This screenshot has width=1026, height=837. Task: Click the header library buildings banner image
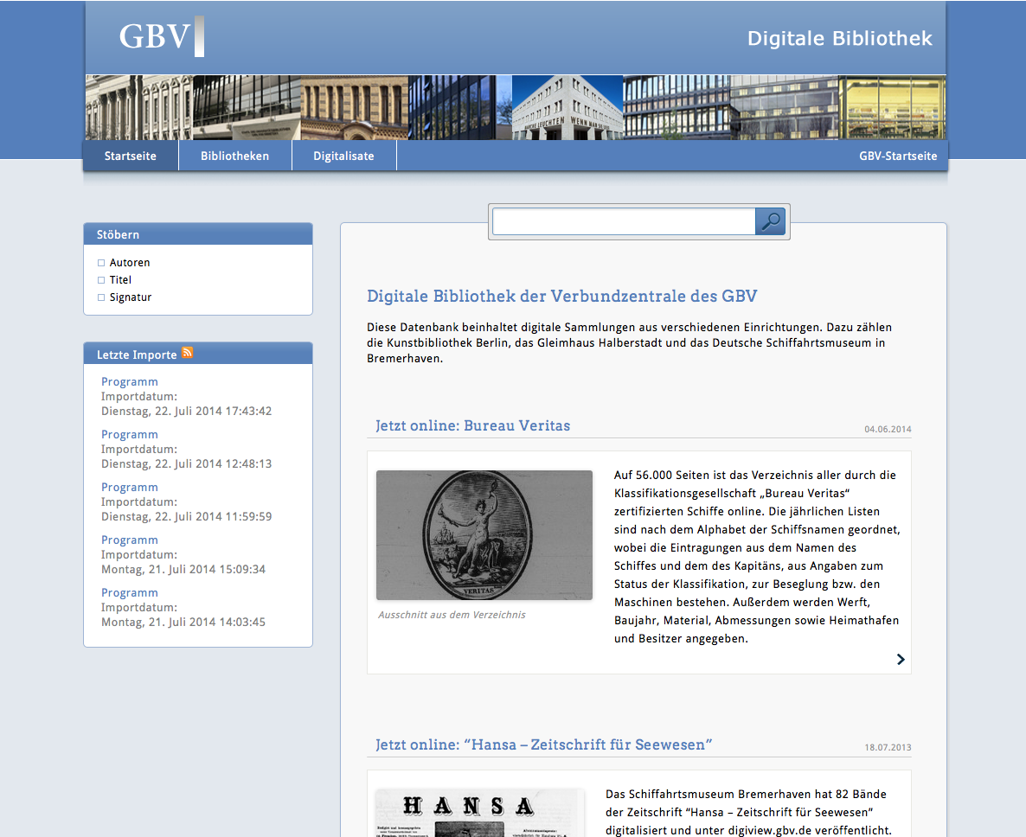point(516,107)
